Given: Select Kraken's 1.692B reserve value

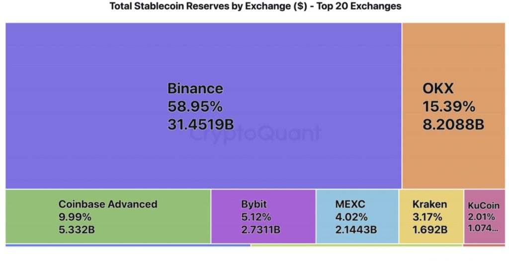Looking at the screenshot, I should [430, 230].
